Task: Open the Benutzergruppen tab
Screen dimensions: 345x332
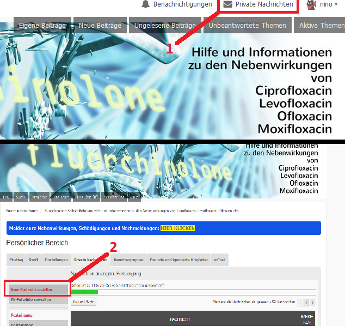Action: click(x=129, y=260)
